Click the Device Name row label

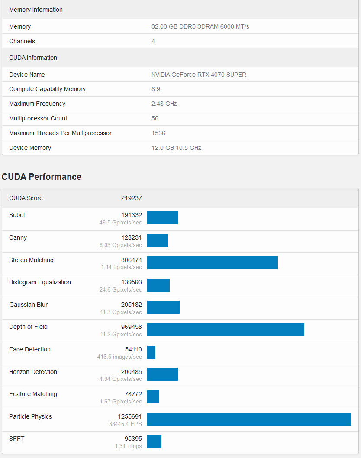coord(27,75)
